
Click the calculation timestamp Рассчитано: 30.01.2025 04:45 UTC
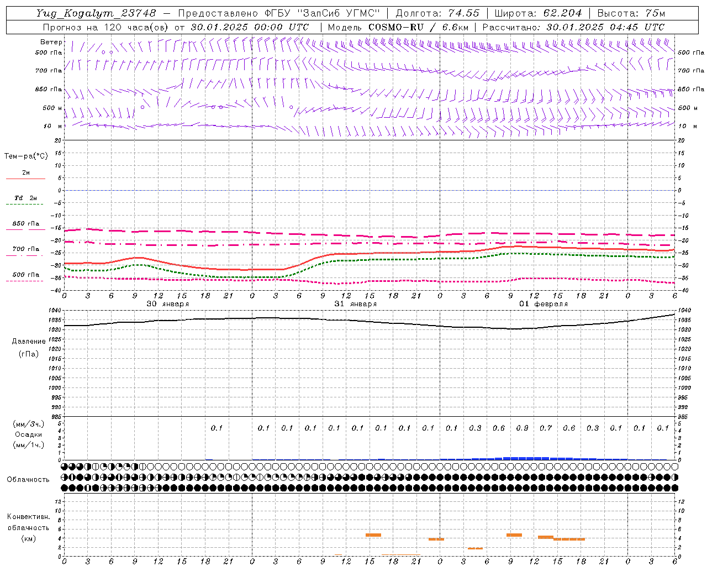573,27
